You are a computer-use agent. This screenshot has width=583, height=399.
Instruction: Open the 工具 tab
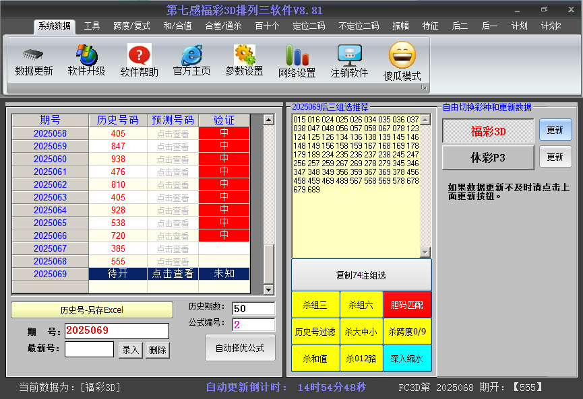[92, 26]
